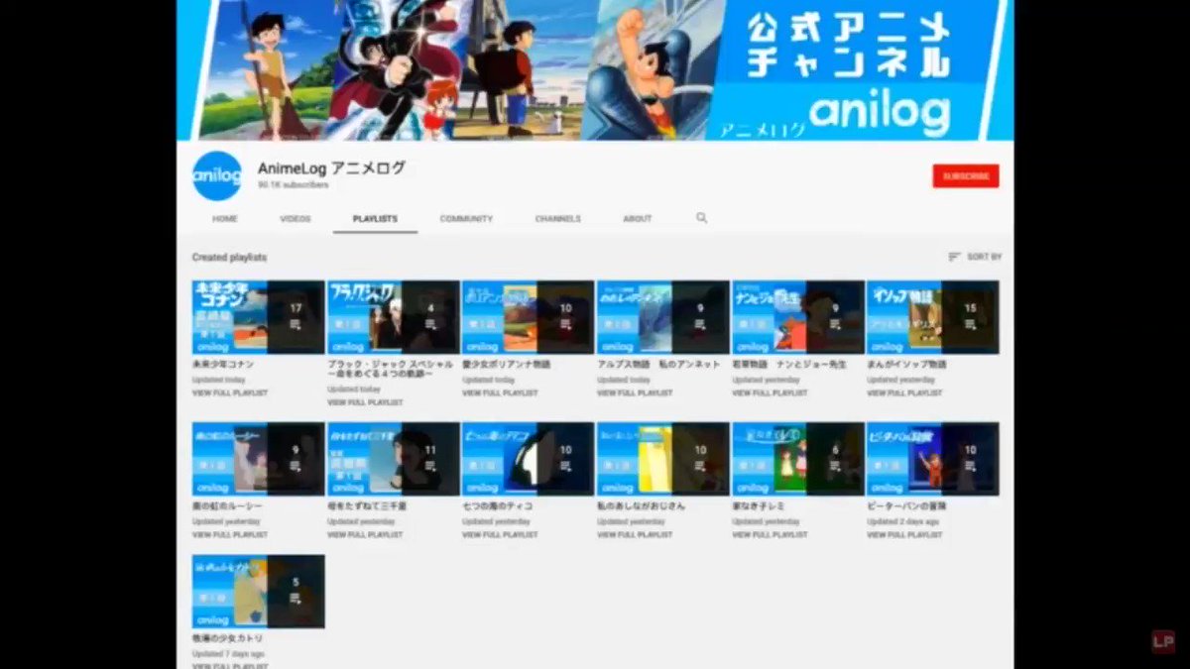Image resolution: width=1190 pixels, height=669 pixels.
Task: Click the ピーターパンの冒険 playlist title
Action: [x=906, y=506]
